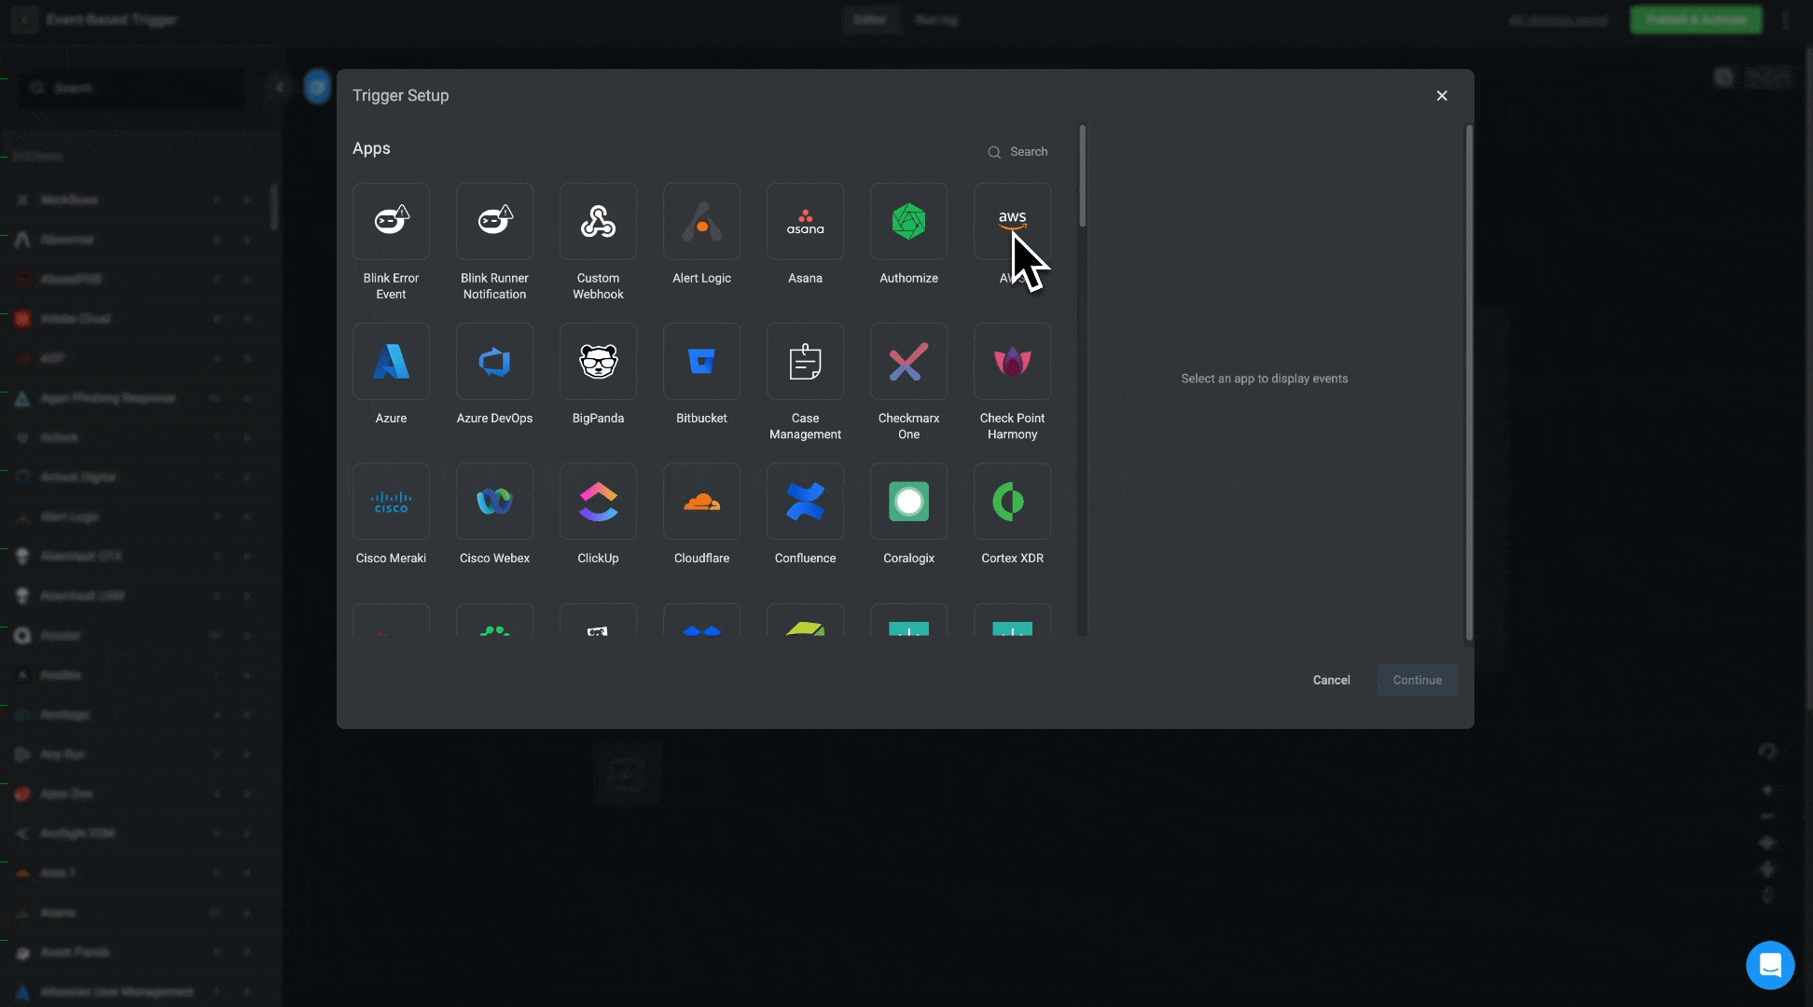
Task: Select the ClickUp app tile
Action: tap(598, 502)
